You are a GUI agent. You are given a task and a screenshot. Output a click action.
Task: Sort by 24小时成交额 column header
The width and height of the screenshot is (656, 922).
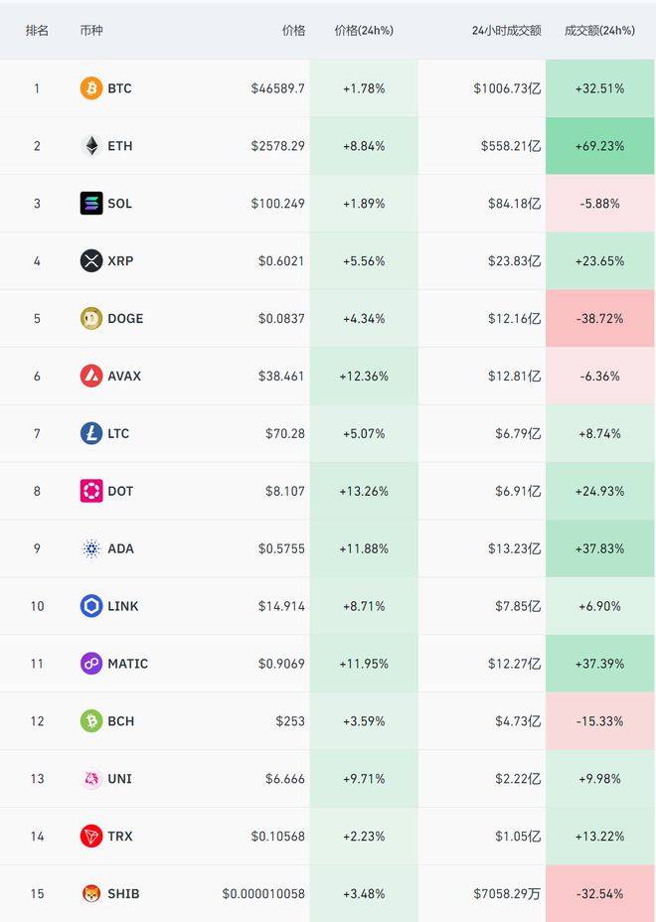pyautogui.click(x=507, y=31)
